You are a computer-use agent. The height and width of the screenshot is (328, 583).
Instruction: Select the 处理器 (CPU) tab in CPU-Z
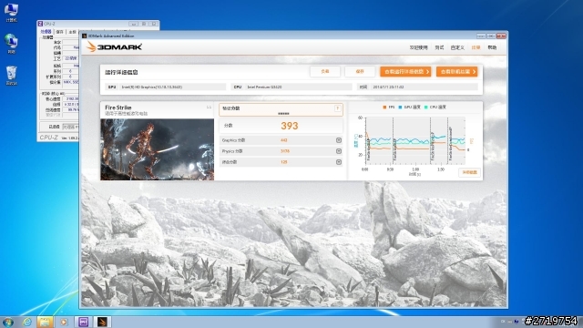(x=46, y=32)
